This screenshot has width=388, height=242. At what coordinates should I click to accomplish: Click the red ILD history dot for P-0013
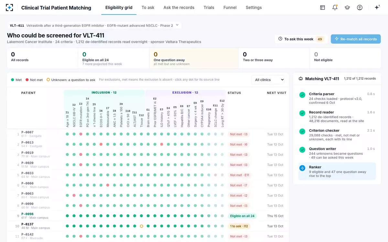(162, 144)
